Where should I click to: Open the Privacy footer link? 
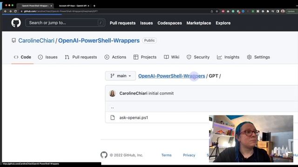(189, 155)
